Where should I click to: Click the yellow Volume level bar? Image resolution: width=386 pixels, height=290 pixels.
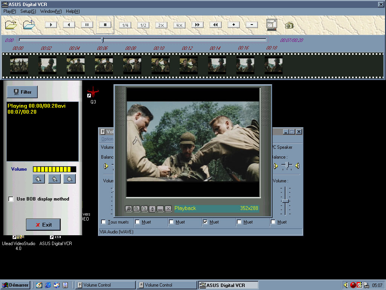(x=54, y=169)
